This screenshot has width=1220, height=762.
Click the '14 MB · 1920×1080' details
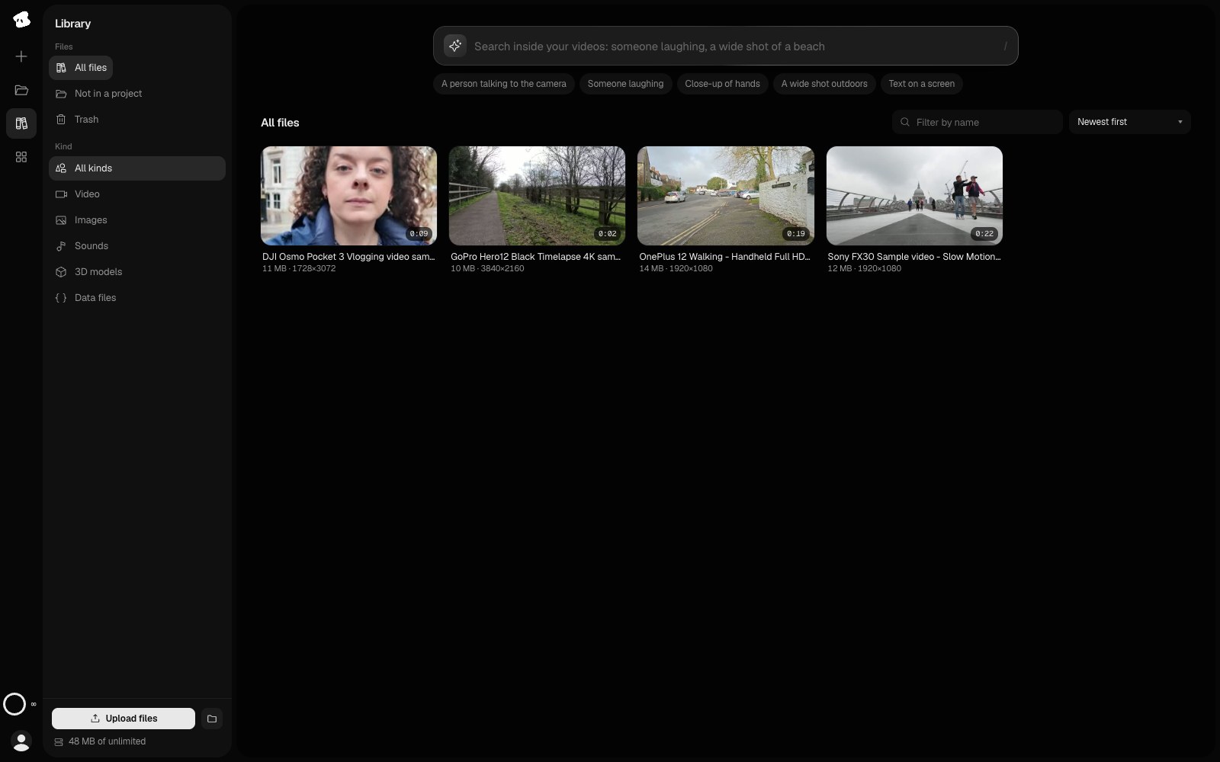pyautogui.click(x=676, y=268)
